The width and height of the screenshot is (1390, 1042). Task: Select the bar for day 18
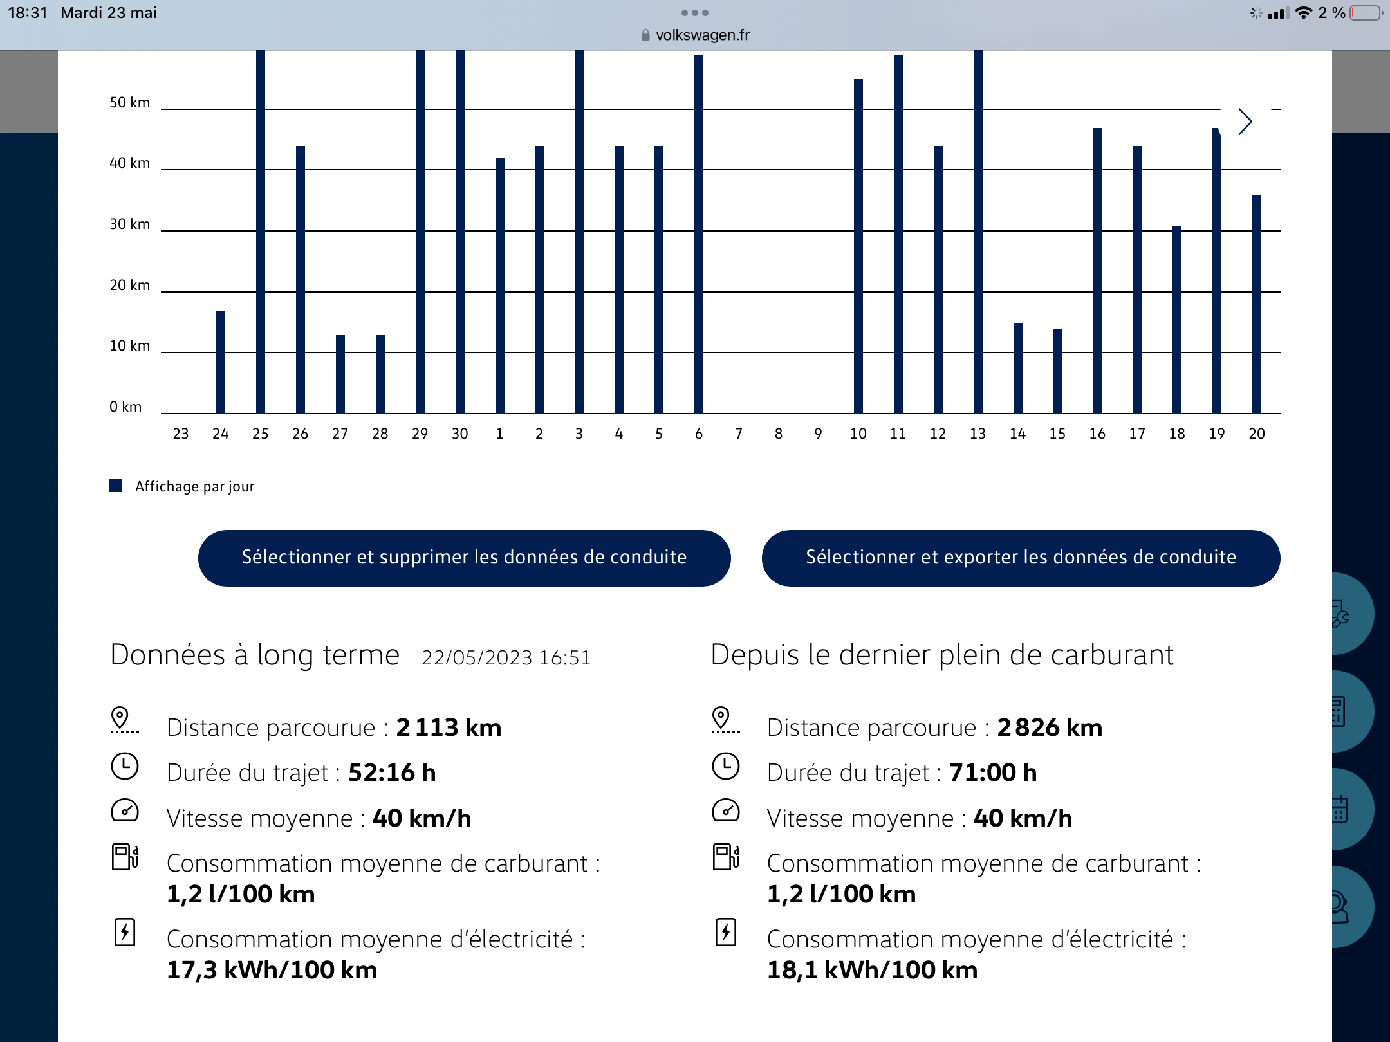(1177, 319)
